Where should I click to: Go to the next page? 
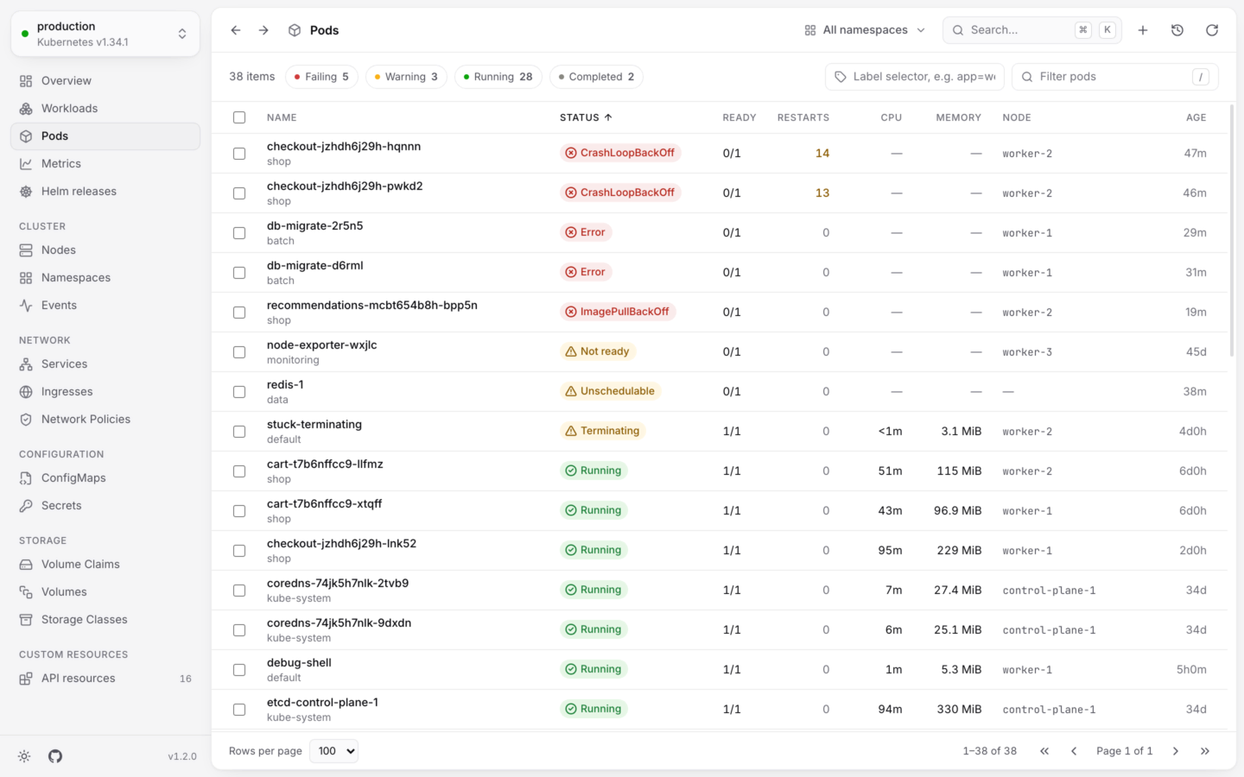click(1176, 751)
